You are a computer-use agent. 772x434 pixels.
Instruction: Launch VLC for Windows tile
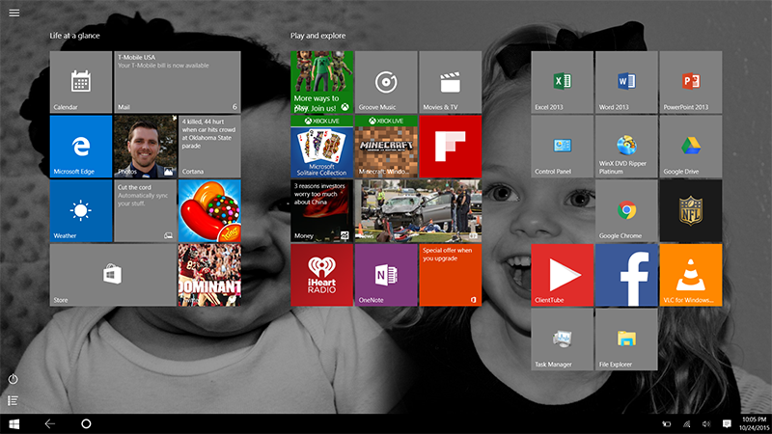tap(691, 275)
